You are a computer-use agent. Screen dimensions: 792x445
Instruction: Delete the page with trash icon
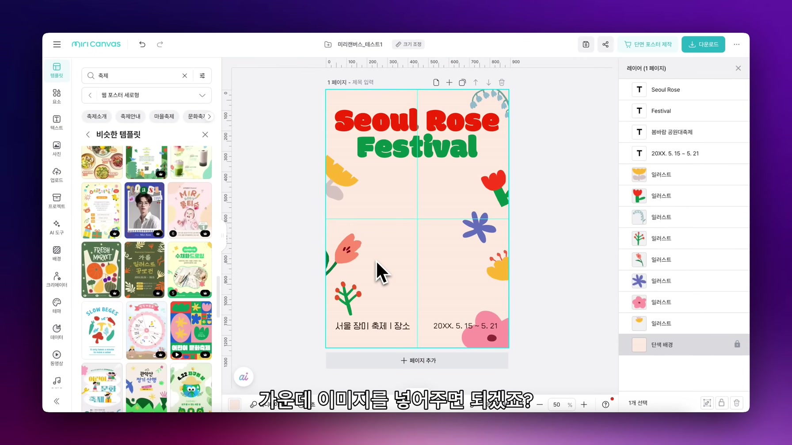tap(502, 82)
